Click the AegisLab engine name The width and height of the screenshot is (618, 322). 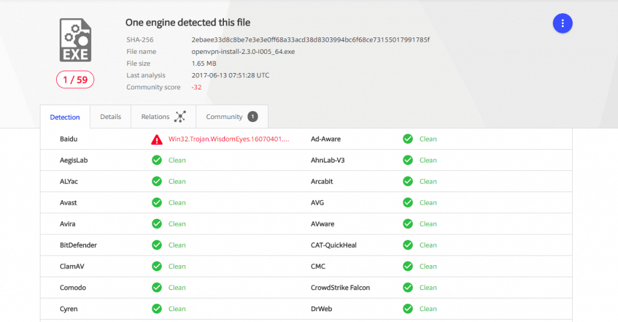click(74, 160)
